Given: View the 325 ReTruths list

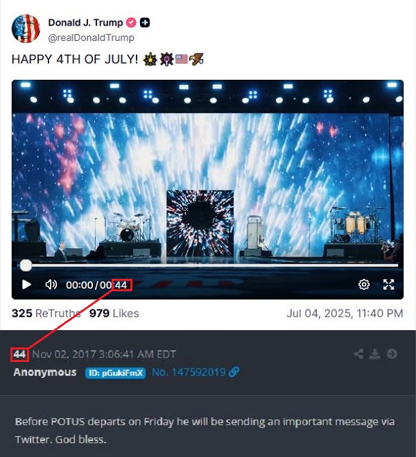Looking at the screenshot, I should [46, 313].
